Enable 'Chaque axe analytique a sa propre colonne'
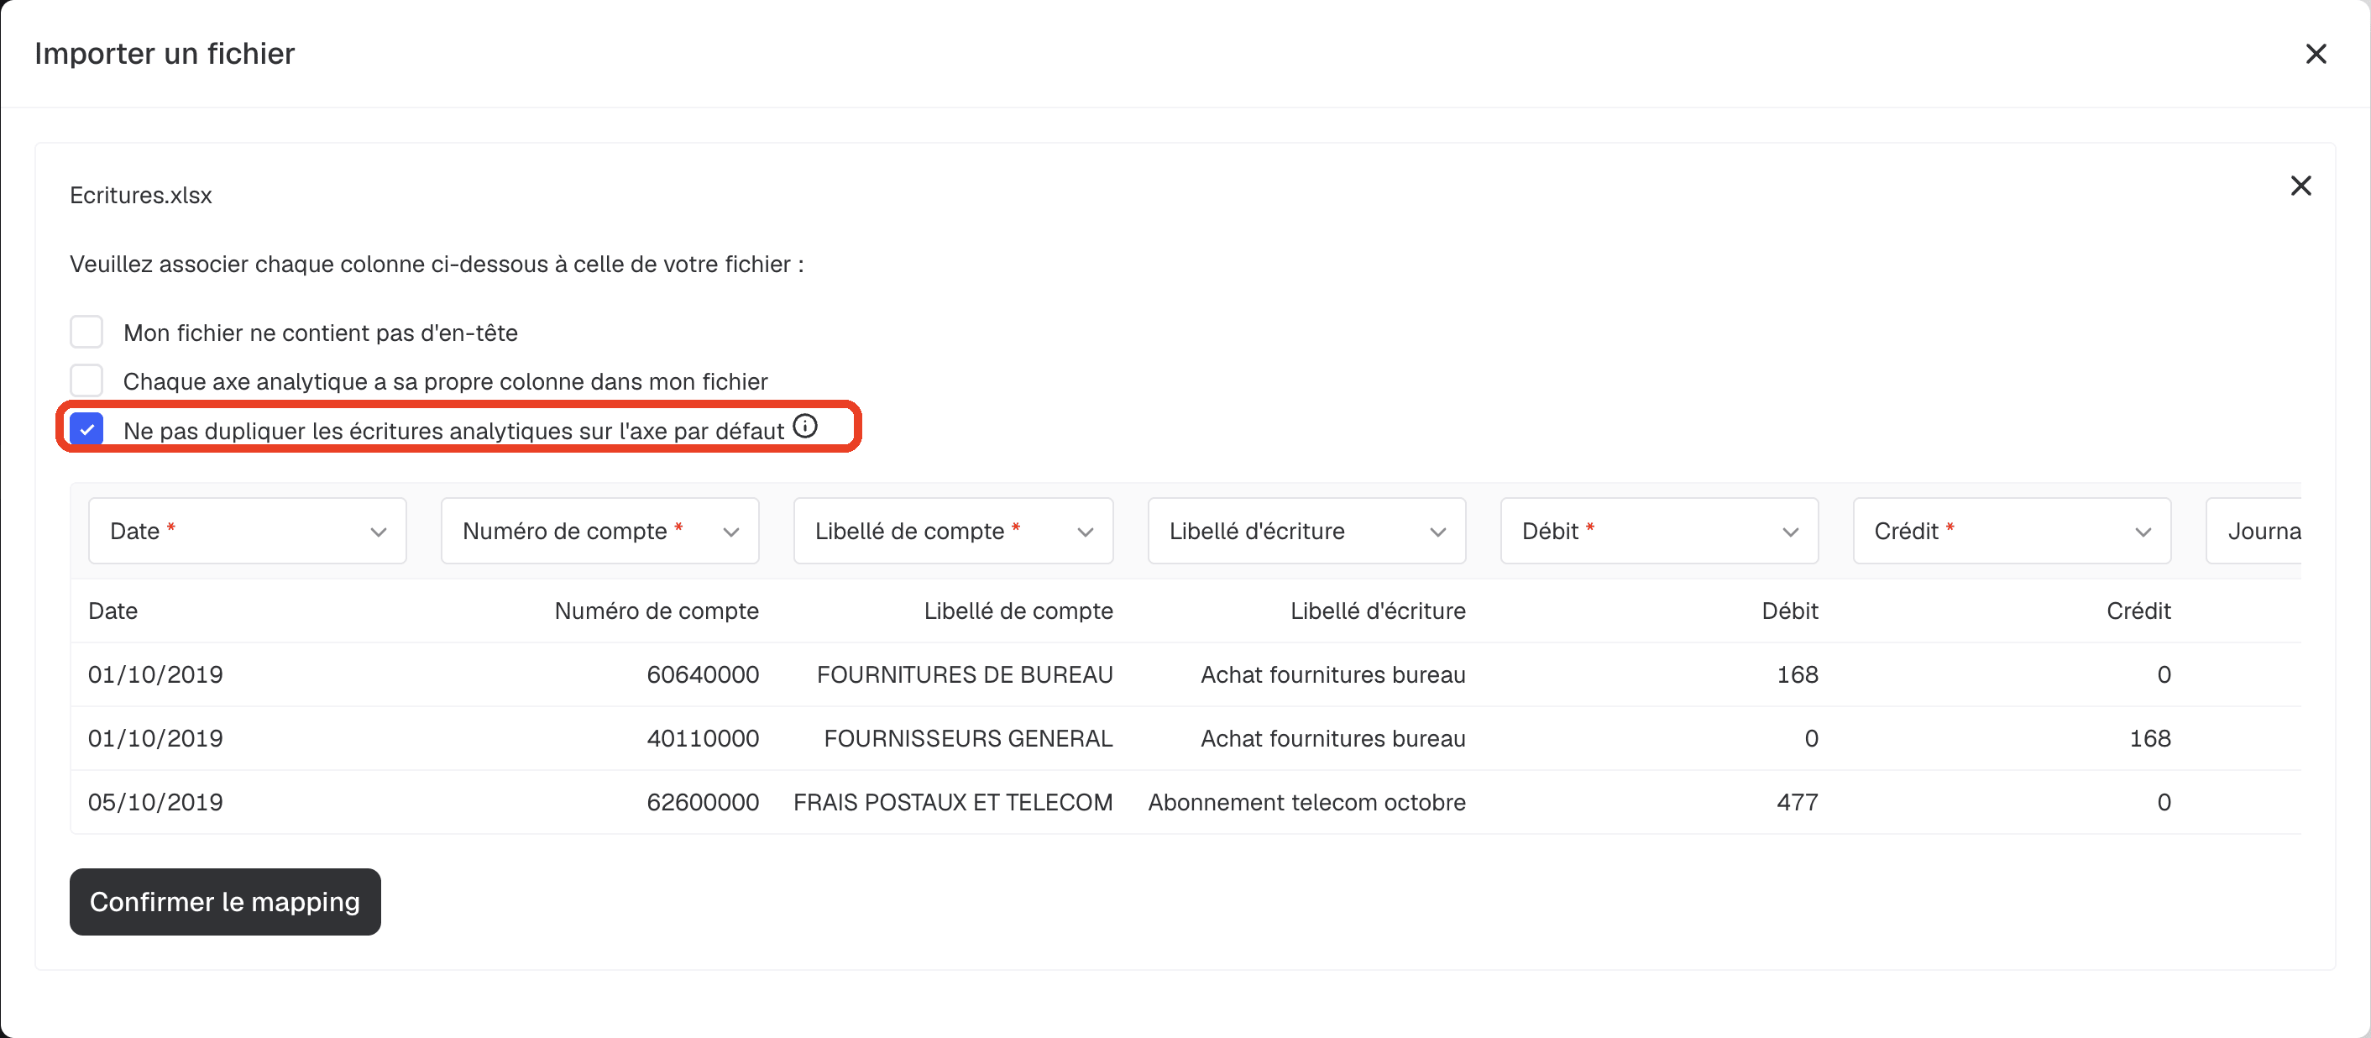This screenshot has width=2371, height=1038. (86, 380)
